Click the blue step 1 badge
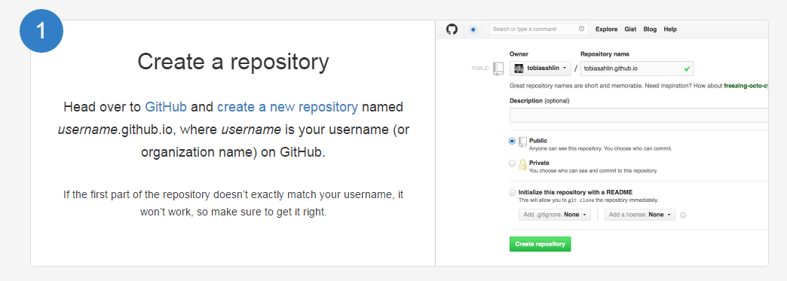 tap(41, 31)
